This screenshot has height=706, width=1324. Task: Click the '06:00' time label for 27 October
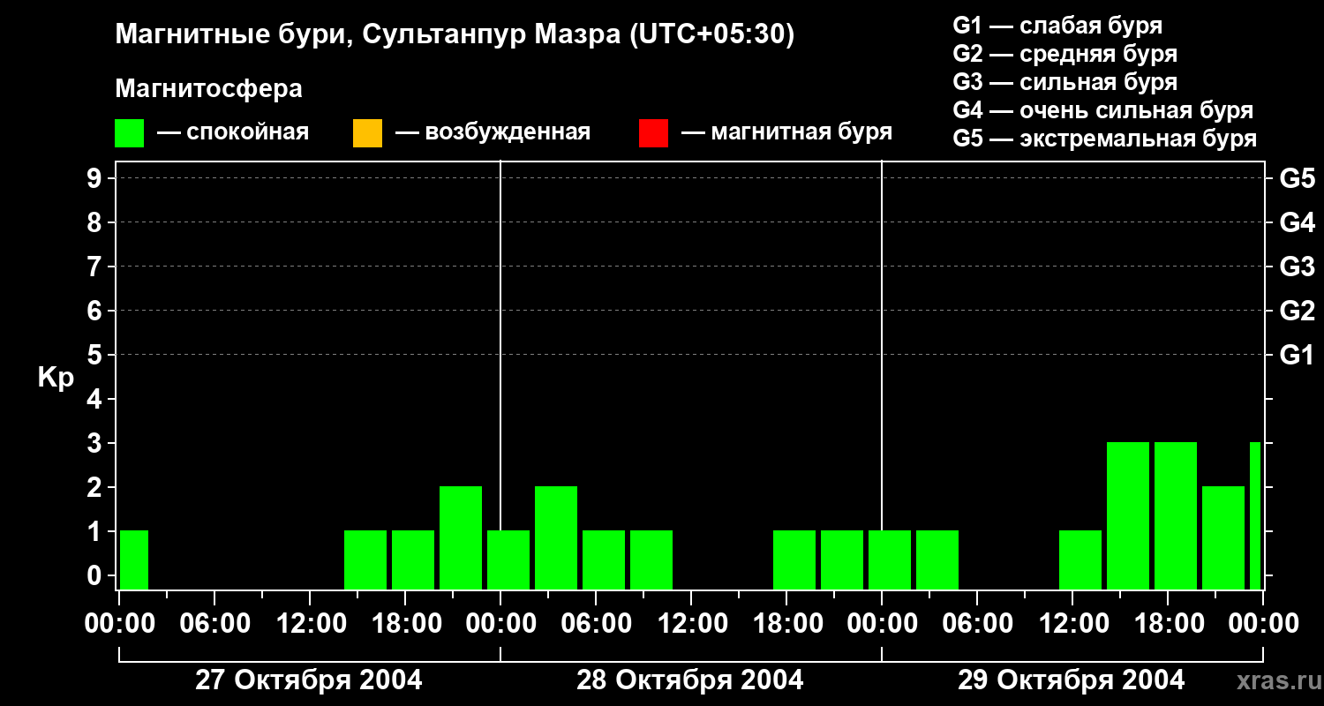(x=214, y=623)
